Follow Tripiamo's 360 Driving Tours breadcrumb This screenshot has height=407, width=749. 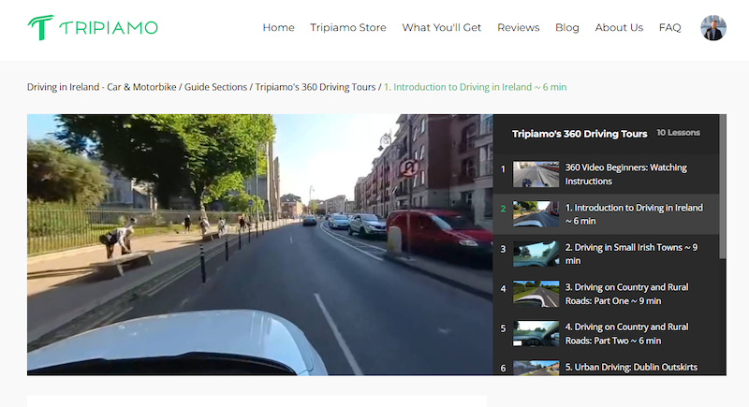click(x=316, y=87)
